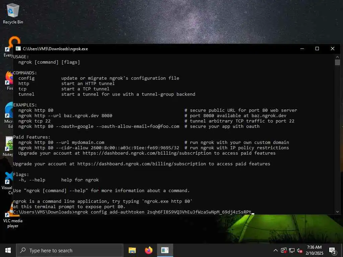Click the console scrollbar down arrow
Image resolution: width=343 pixels, height=257 pixels.
coord(337,211)
